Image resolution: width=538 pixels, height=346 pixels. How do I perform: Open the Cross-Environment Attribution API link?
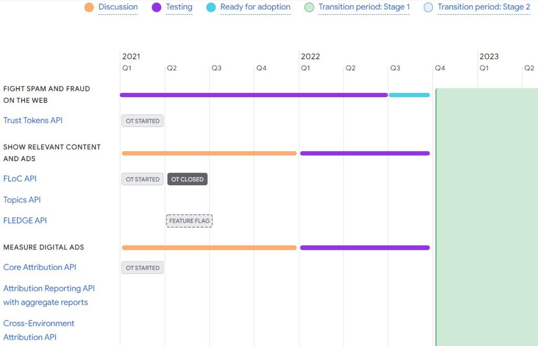(39, 330)
